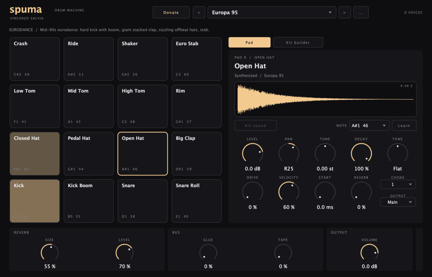Screen dimensions: 432x277
Task: Click the Donate button
Action: 171,12
